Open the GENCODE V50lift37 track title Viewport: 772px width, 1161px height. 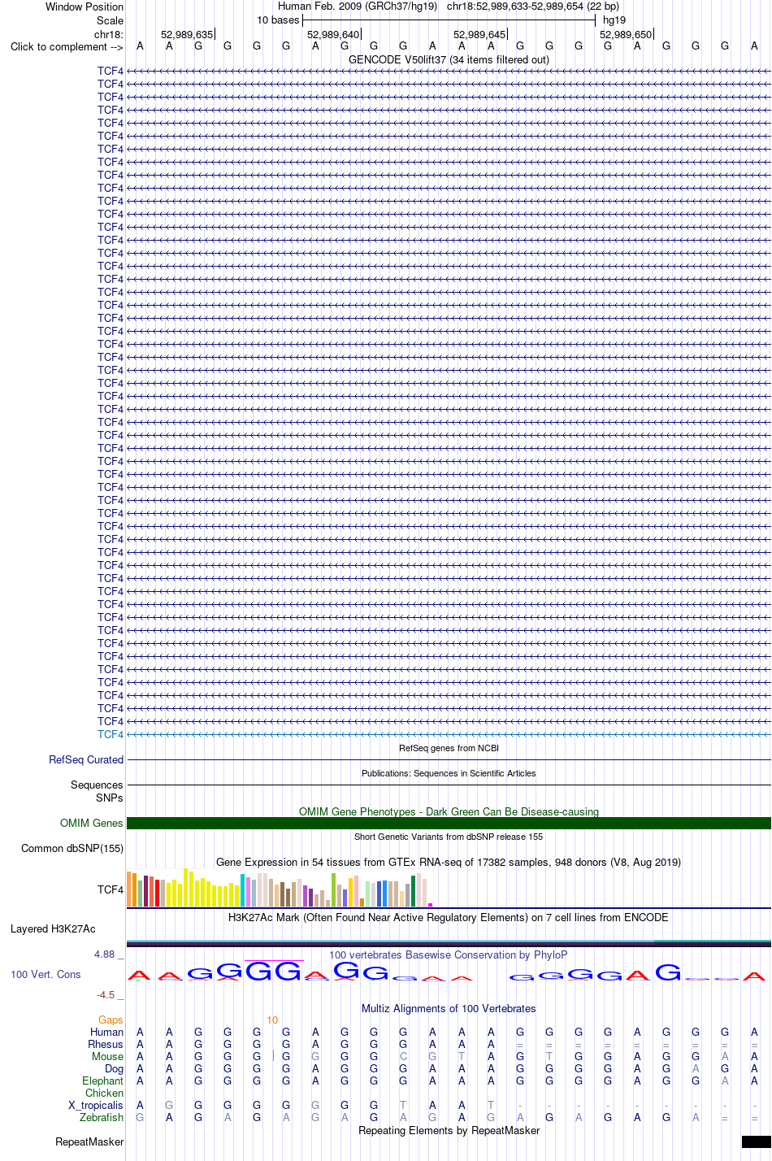coord(449,59)
